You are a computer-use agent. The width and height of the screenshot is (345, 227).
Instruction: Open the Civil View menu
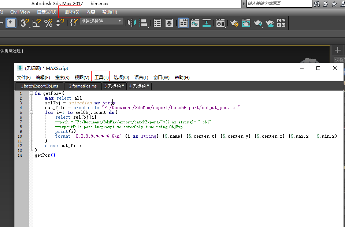pos(20,12)
